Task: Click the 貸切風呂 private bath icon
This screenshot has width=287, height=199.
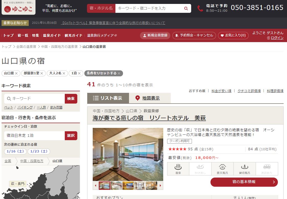Action: coord(244,169)
